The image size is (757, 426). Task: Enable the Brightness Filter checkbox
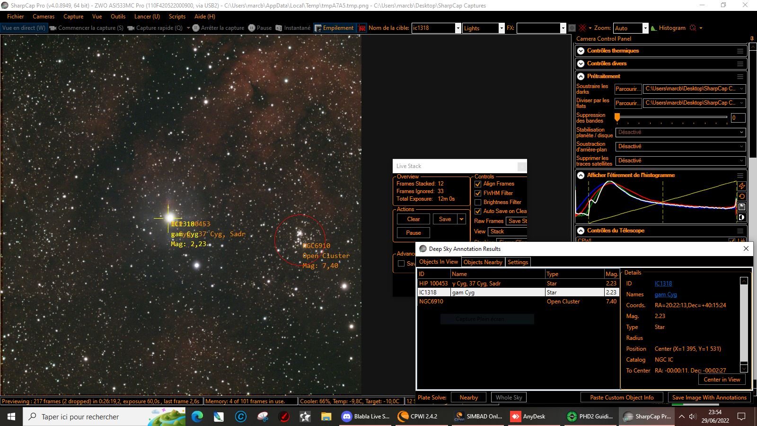coord(478,202)
